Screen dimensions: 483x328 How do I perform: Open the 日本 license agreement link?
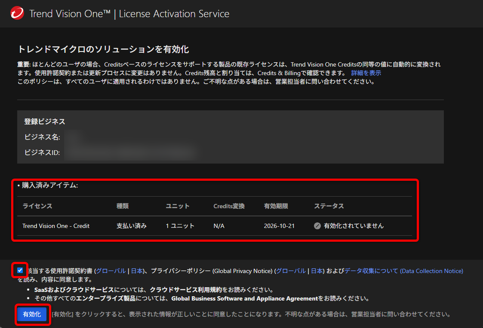(137, 271)
